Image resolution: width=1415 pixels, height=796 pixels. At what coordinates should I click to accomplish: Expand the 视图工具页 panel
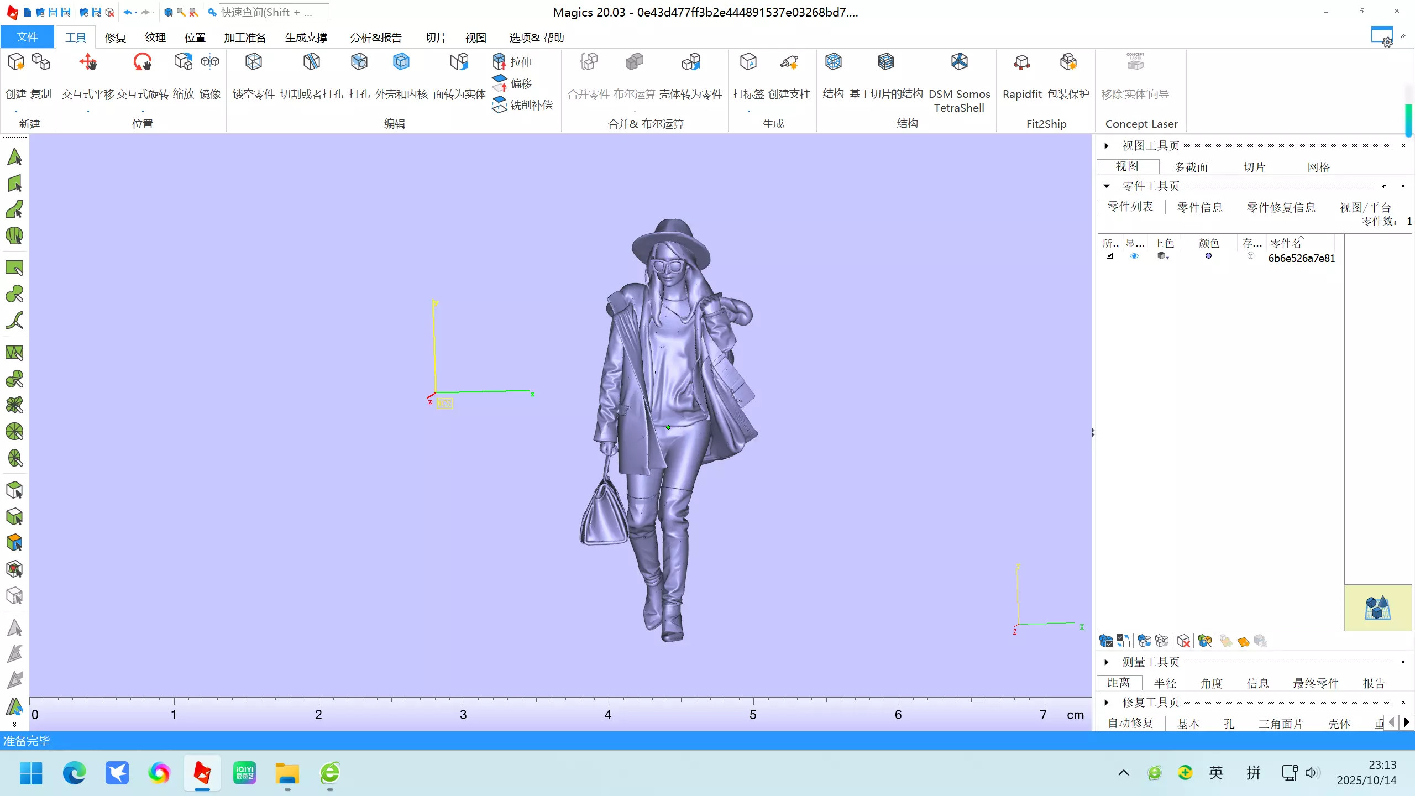[x=1107, y=146]
